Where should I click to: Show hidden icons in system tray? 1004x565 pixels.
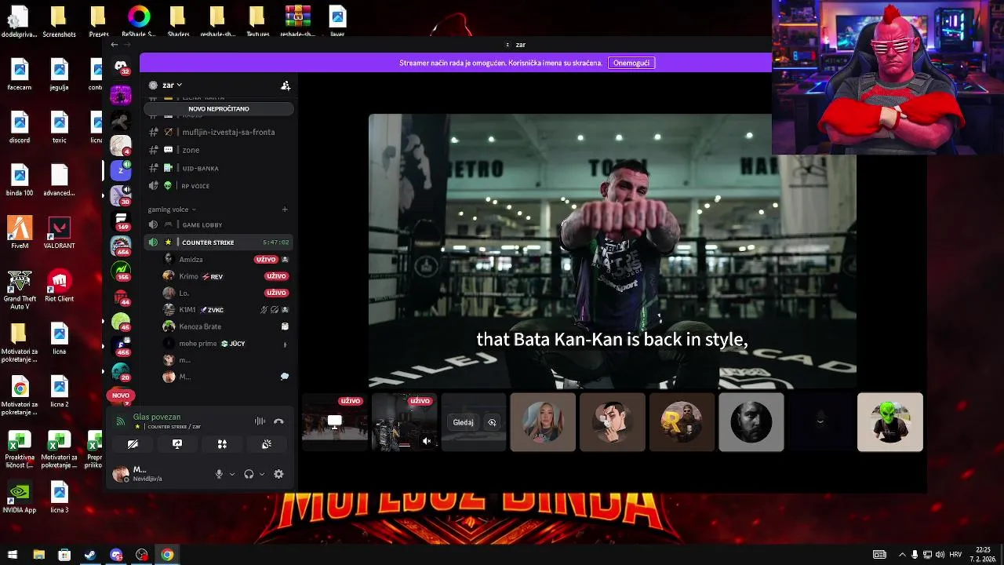coord(902,555)
